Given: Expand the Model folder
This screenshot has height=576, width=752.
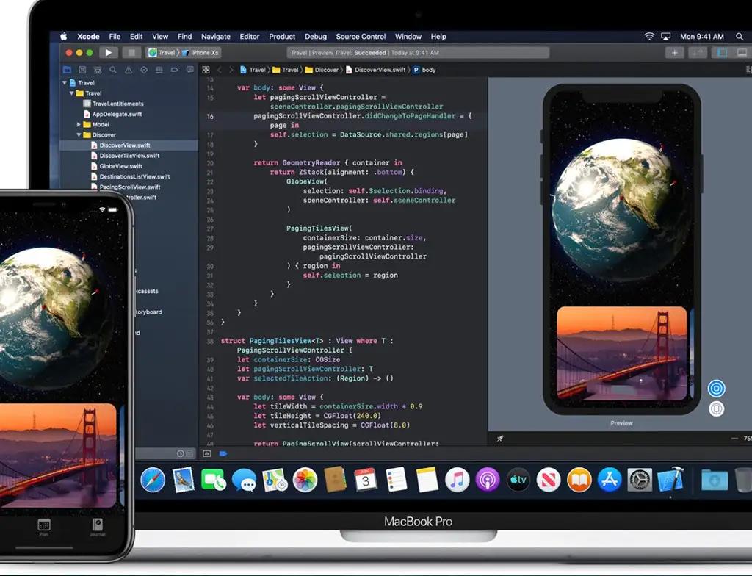Looking at the screenshot, I should (79, 124).
